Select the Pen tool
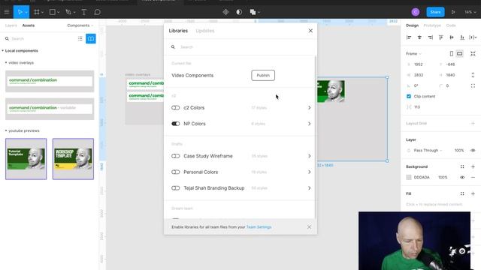Viewport: 481px width, 270px height. (x=68, y=12)
